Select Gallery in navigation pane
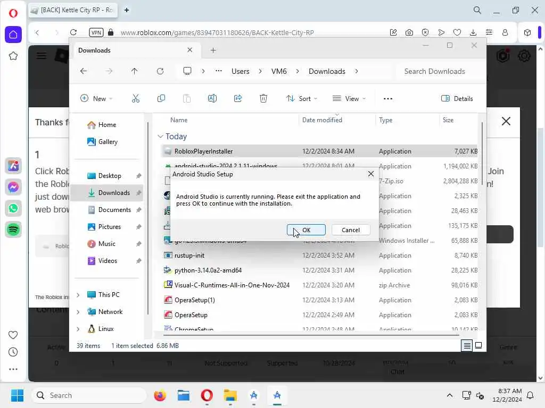Screen dimensions: 545x408 [x=108, y=141]
